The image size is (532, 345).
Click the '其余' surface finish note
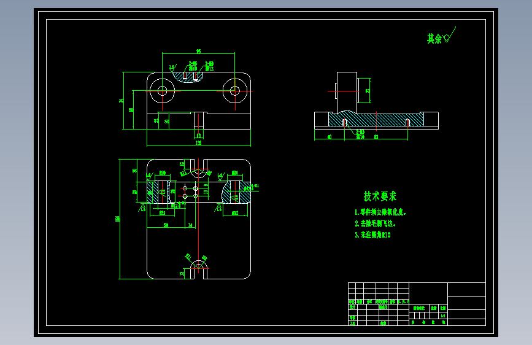(434, 39)
